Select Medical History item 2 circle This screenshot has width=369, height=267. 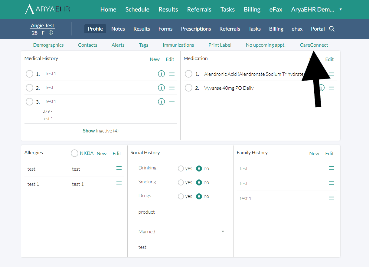coord(29,88)
